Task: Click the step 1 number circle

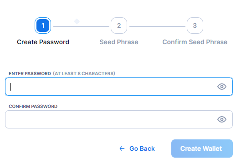Action: click(x=43, y=26)
